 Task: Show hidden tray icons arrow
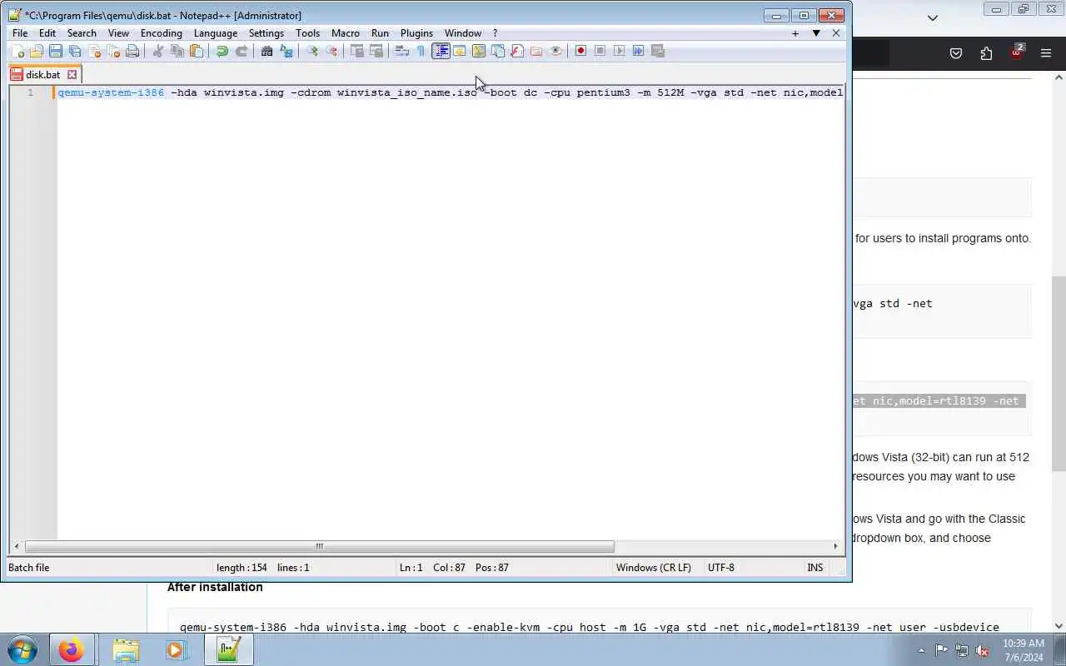pos(921,651)
